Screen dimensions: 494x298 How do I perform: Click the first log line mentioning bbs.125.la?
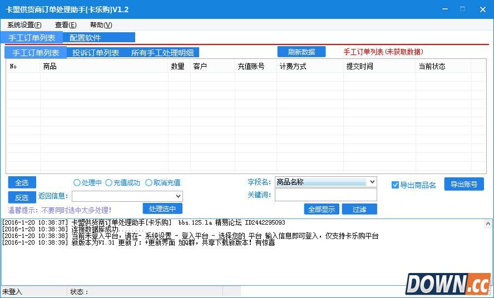click(x=144, y=223)
